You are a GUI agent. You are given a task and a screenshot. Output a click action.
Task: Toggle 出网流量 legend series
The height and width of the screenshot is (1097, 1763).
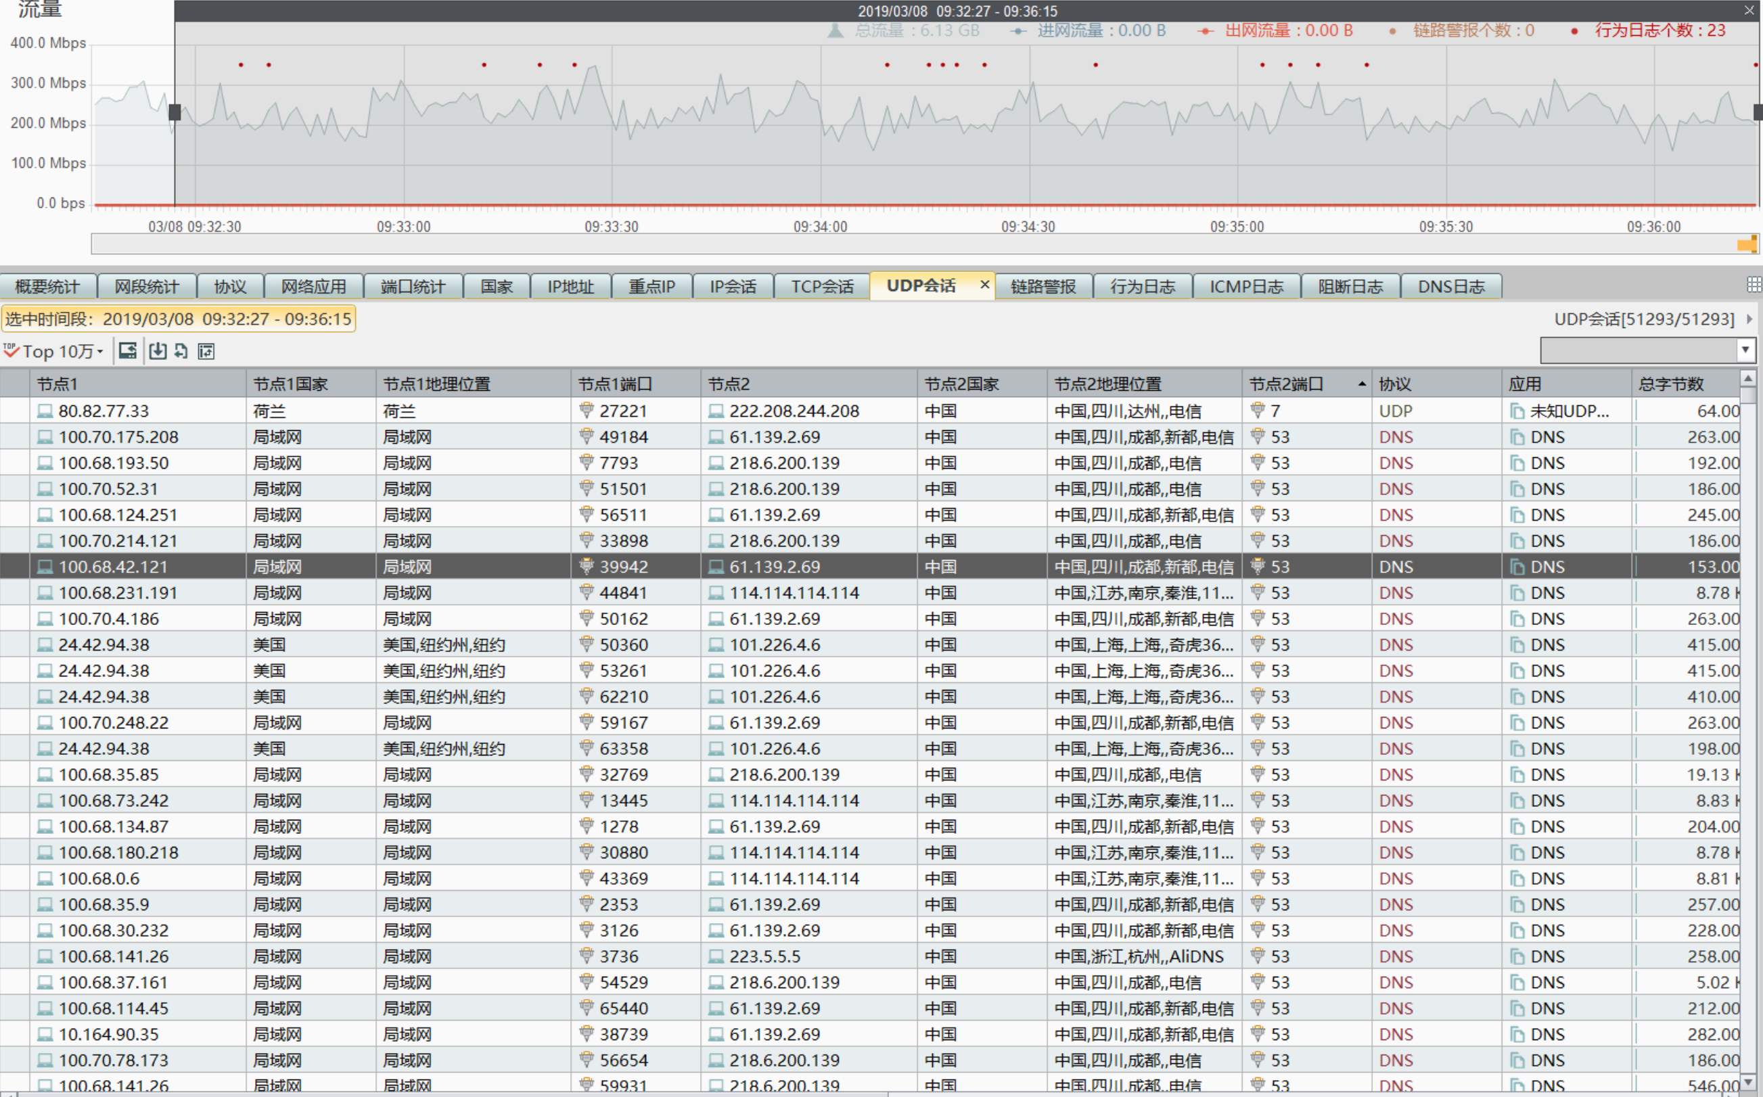click(1275, 30)
